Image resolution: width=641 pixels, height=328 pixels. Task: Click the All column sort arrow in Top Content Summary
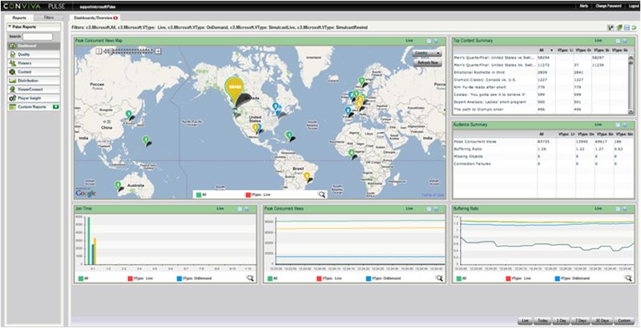point(552,50)
